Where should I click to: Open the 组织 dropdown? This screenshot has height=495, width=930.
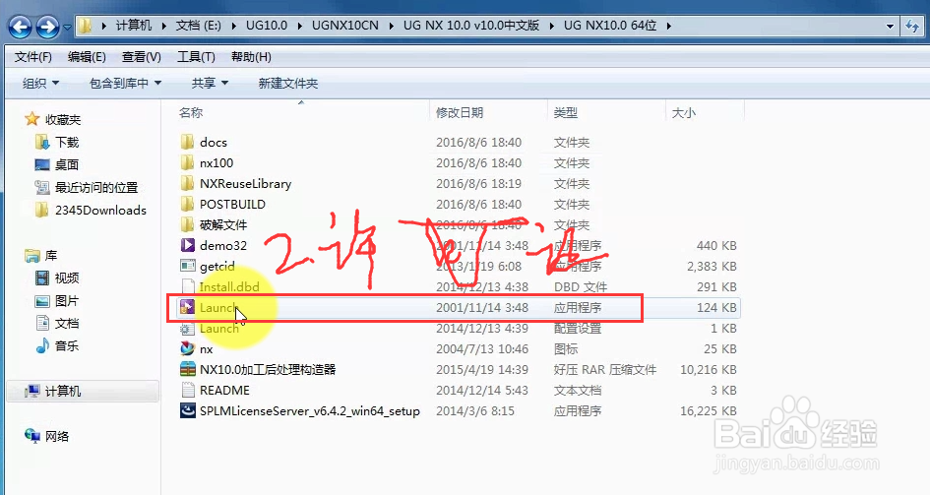pyautogui.click(x=40, y=84)
